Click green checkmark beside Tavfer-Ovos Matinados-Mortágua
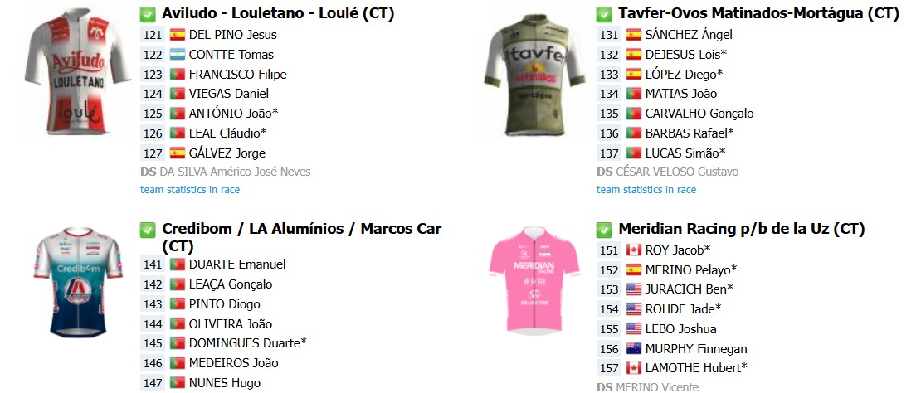 point(604,14)
